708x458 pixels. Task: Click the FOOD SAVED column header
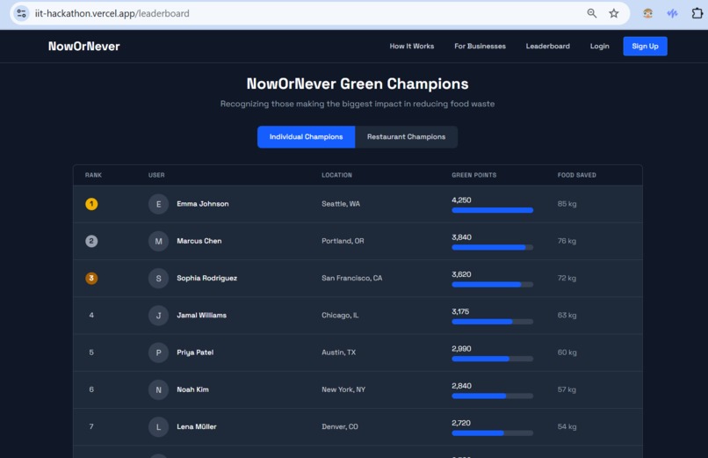(576, 175)
